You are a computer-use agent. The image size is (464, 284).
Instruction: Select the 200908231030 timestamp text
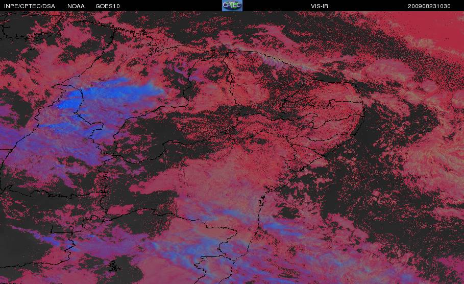click(429, 6)
